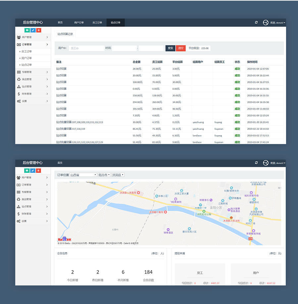Click 用户 withdrawal total 6147.52

[x=271, y=283]
